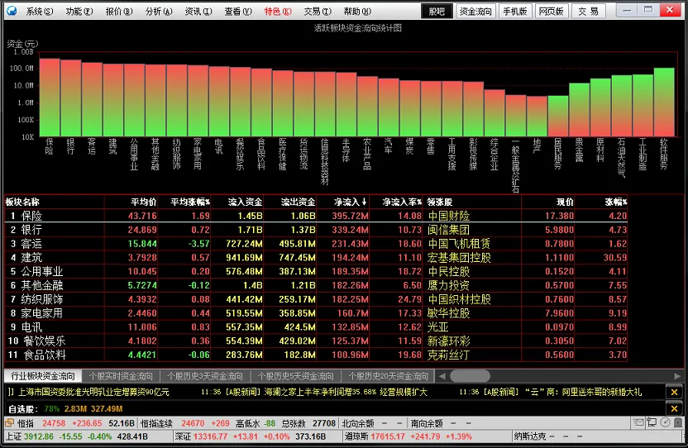Open the 特色(K) menu
688x448 pixels.
(278, 12)
